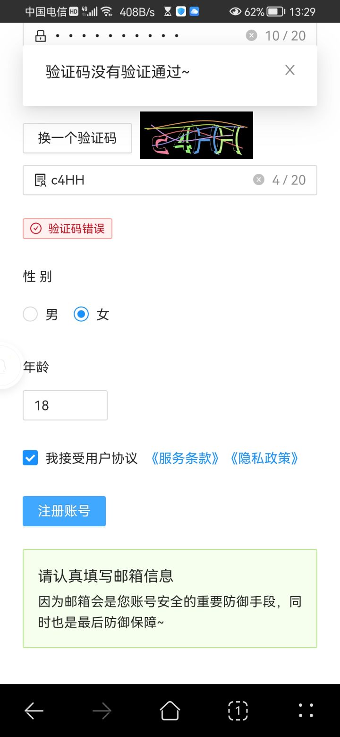
Task: Go to browser home page
Action: 170,710
